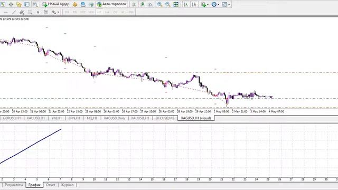Switch to the NQ,H1 chart tab
The image size is (338, 190).
click(92, 118)
